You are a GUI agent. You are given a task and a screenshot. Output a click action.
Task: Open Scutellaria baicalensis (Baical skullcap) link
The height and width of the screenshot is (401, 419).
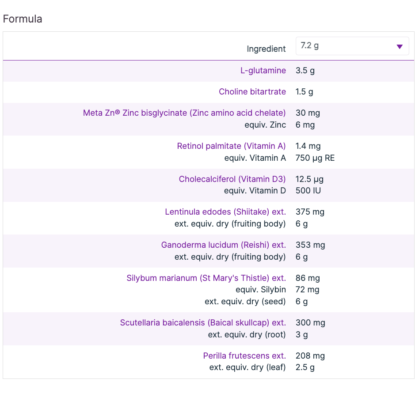203,323
